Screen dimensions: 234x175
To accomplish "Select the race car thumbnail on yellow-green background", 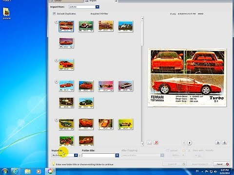I will [x=125, y=124].
